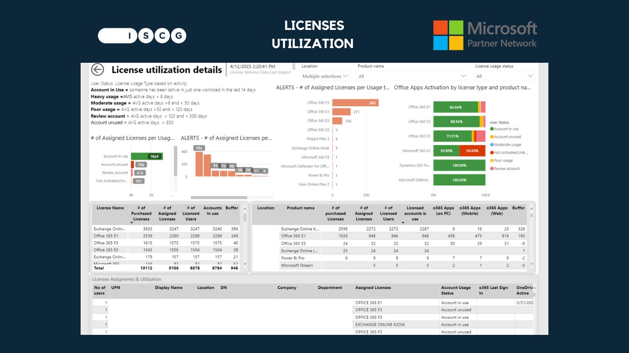Sort by Assigned Licenses column header
This screenshot has height=353, width=629.
pos(373,288)
